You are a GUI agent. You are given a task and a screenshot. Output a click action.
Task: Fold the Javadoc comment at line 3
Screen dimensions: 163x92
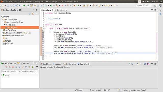45,17
